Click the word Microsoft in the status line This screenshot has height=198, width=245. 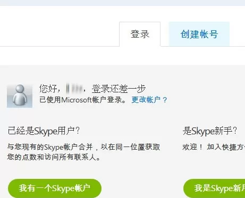pyautogui.click(x=77, y=100)
